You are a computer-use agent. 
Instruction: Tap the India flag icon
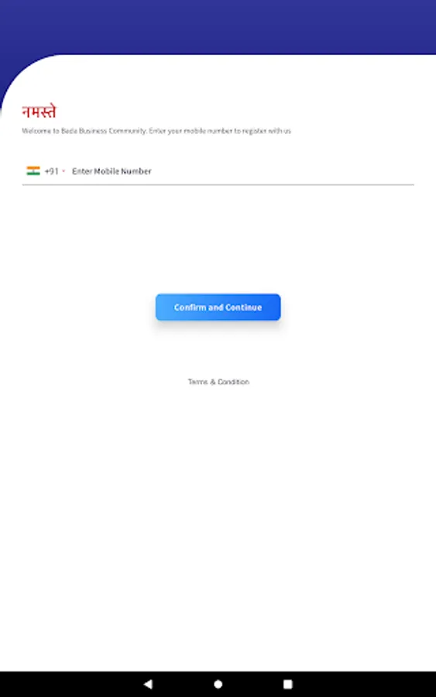pos(33,170)
